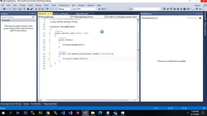Click the find combo box in toolbar
This screenshot has height=116, width=207.
coord(147,9)
